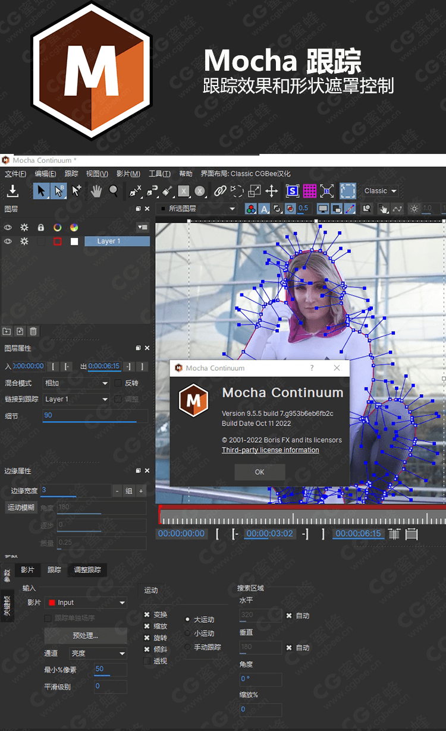446x731 pixels.
Task: Click the monitor display icon in view bar
Action: pos(323,209)
